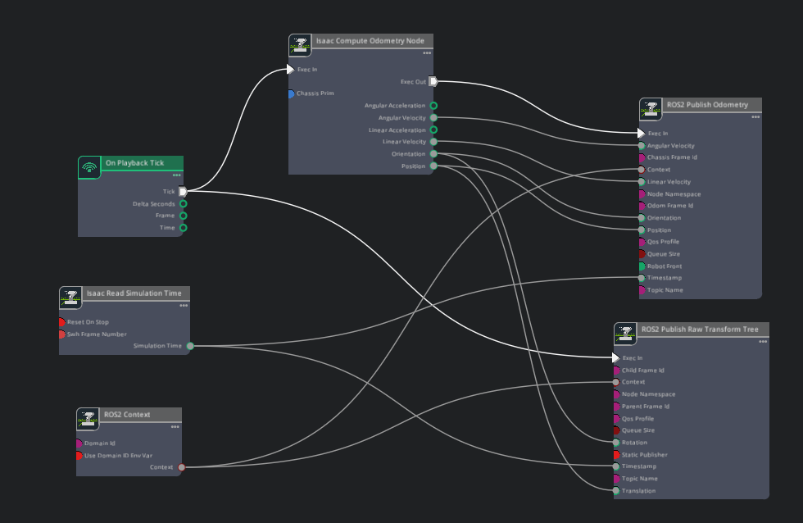Screen dimensions: 803x523
Task: Click the Angular Acceleration output port
Action: click(x=433, y=106)
